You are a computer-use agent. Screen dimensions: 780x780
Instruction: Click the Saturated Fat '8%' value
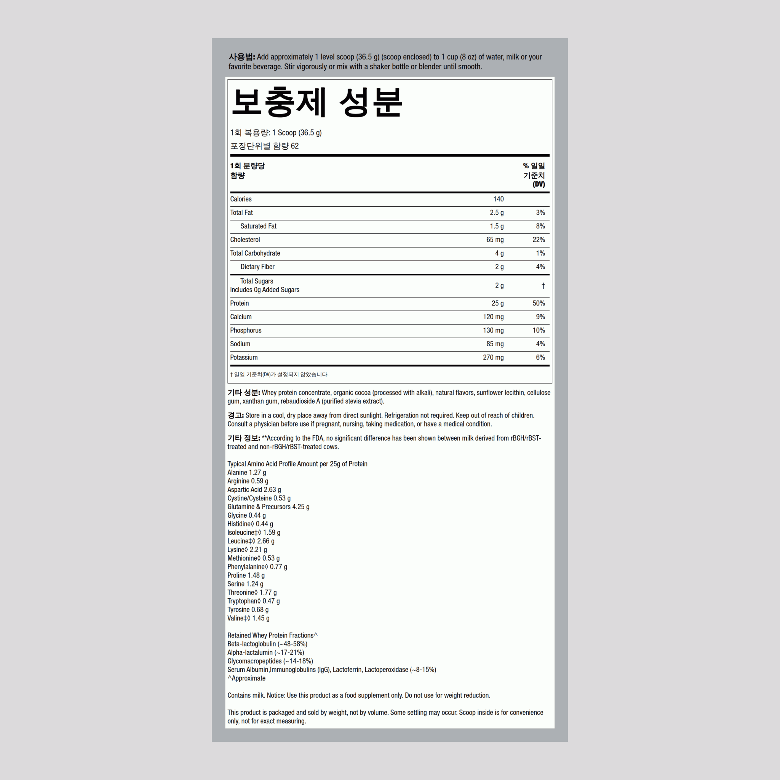[540, 226]
